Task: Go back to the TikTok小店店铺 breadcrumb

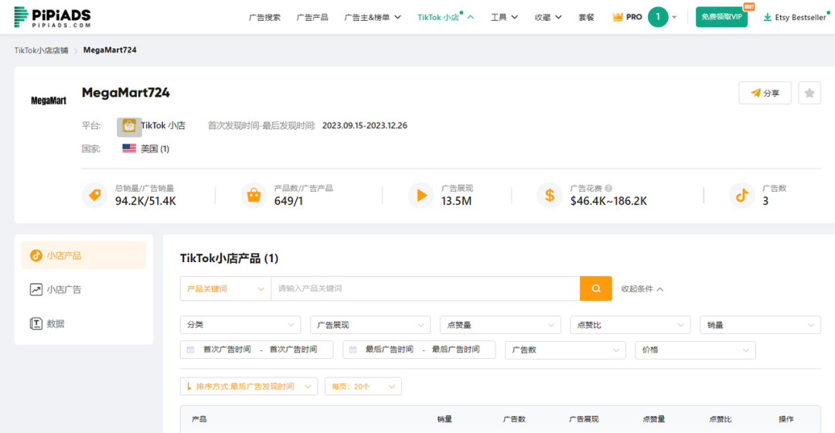Action: 41,50
